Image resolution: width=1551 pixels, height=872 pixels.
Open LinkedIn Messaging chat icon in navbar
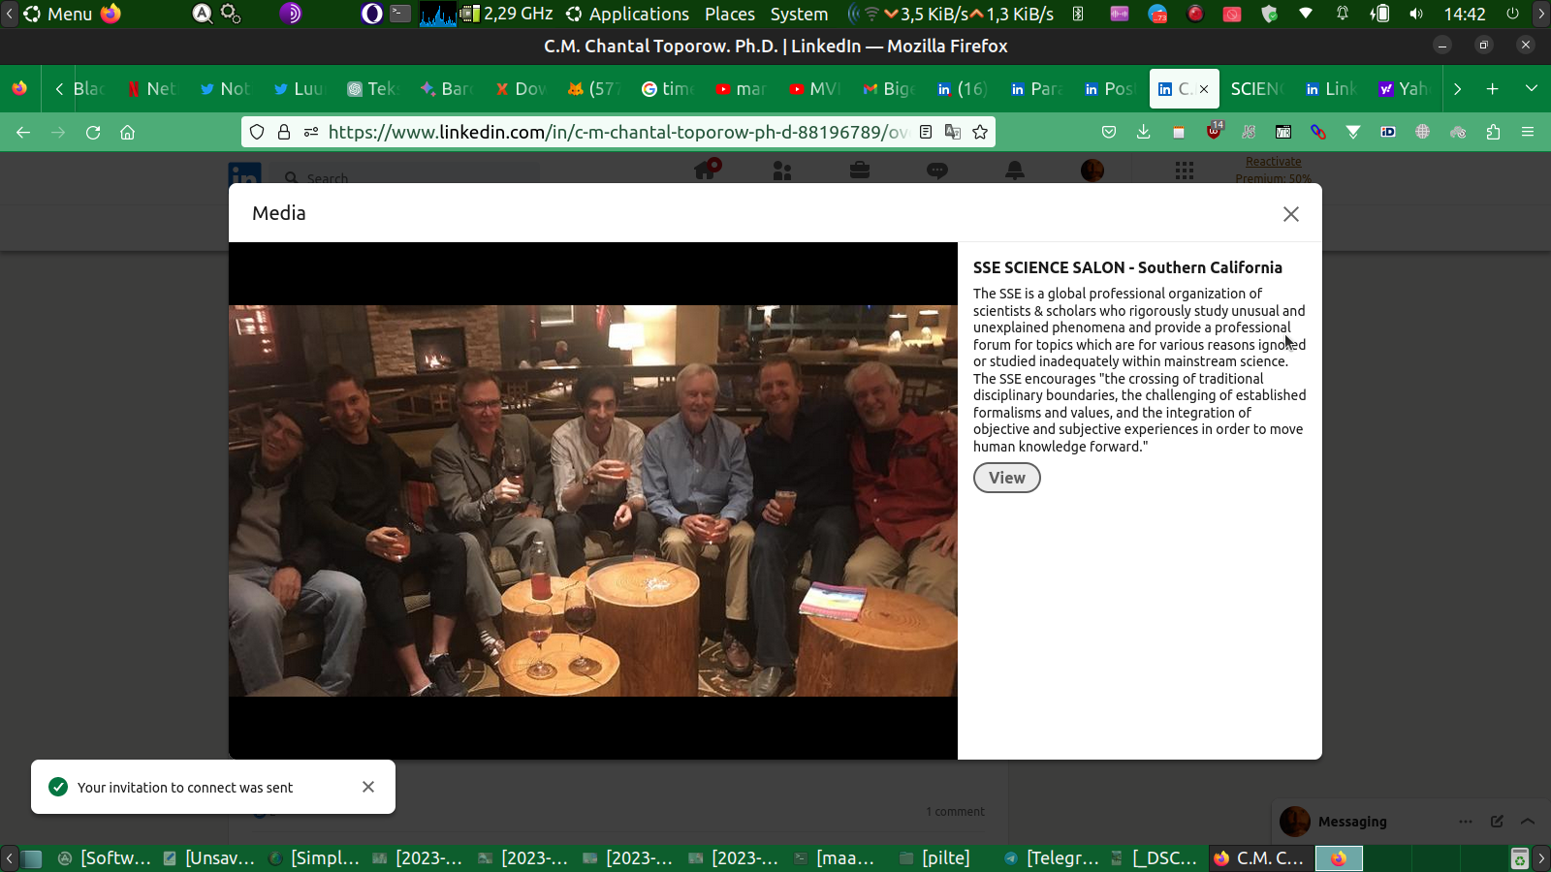click(937, 171)
